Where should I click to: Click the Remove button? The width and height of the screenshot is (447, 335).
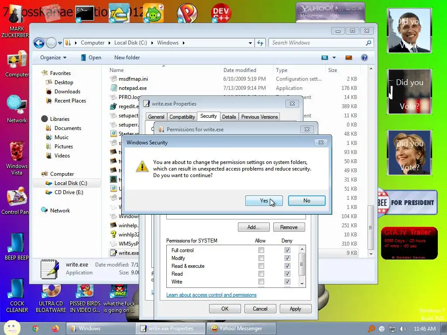[x=289, y=227]
